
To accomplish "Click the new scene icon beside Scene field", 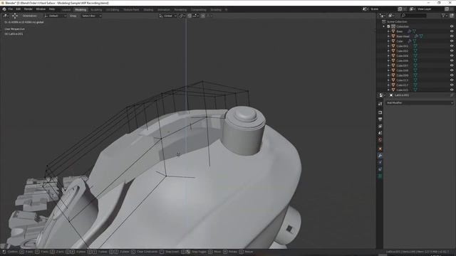I will [400, 9].
